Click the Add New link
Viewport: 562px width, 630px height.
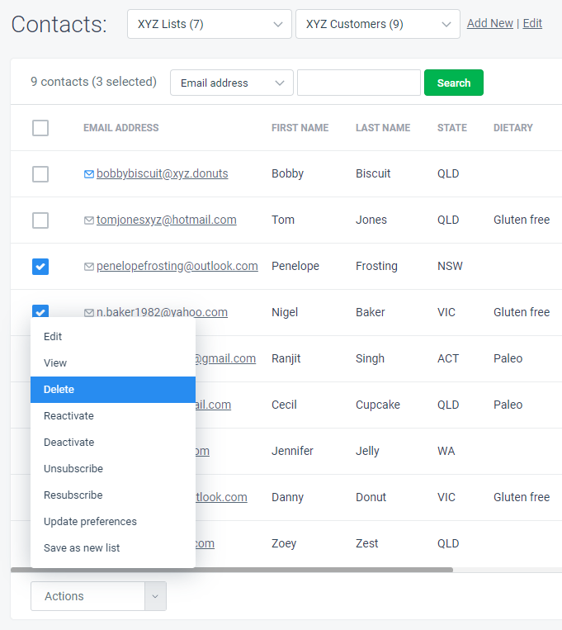pyautogui.click(x=489, y=23)
